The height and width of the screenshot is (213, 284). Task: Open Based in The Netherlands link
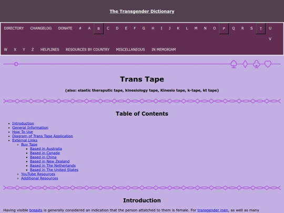coord(53,166)
